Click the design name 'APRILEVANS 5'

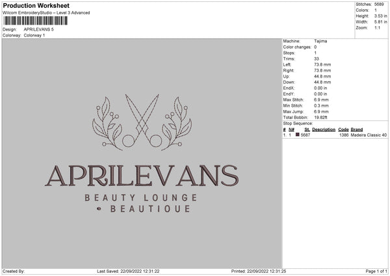38,29
